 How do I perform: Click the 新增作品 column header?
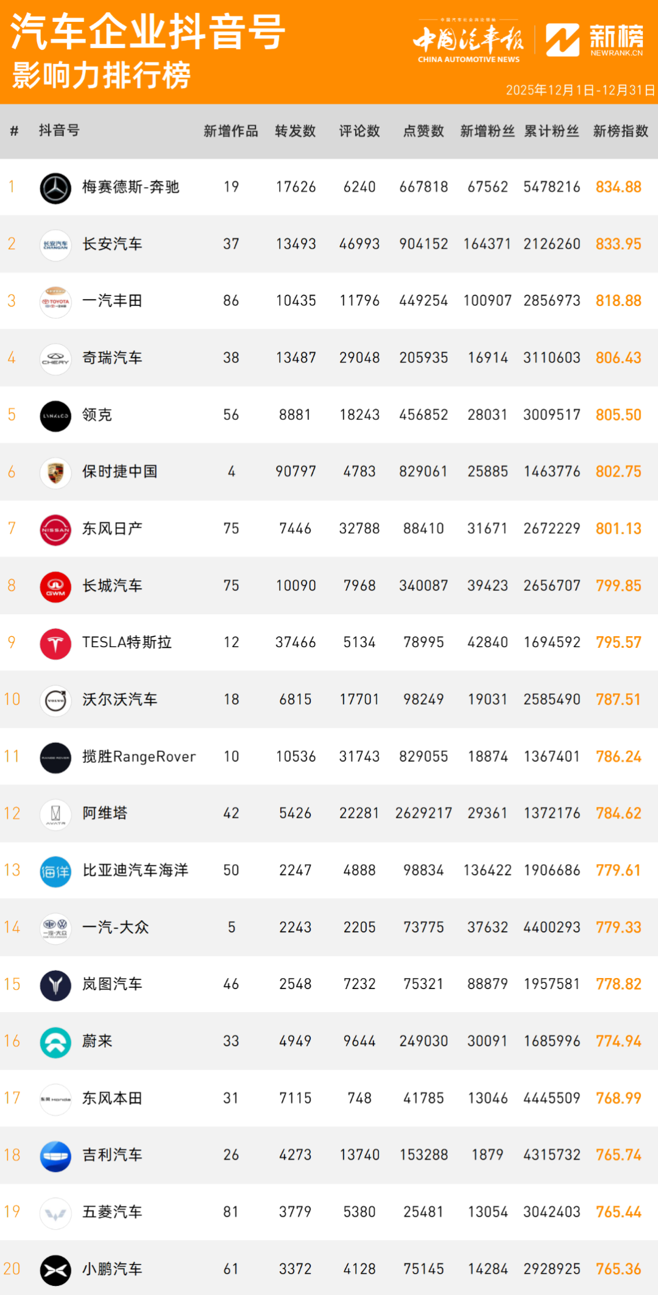click(231, 131)
